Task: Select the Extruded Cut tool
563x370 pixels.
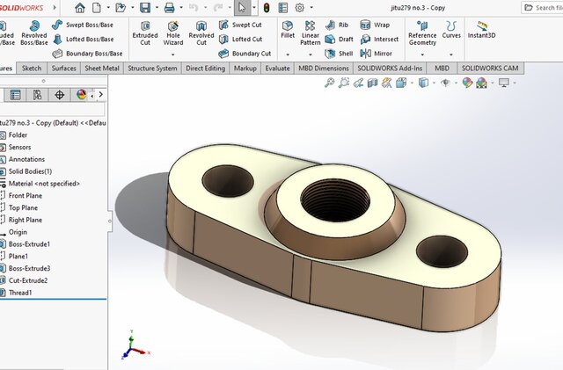Action: coord(145,33)
